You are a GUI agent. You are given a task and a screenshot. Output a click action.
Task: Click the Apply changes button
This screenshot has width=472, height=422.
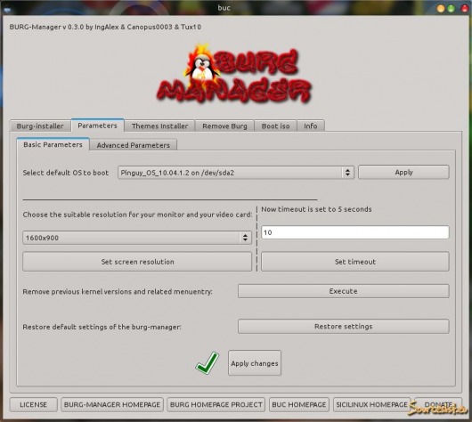pyautogui.click(x=255, y=363)
